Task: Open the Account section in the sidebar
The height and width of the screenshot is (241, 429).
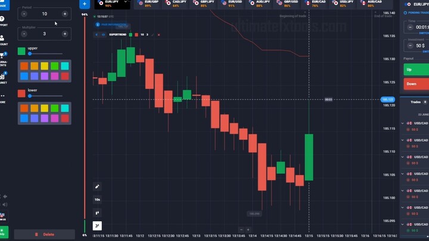Action: 3,40
